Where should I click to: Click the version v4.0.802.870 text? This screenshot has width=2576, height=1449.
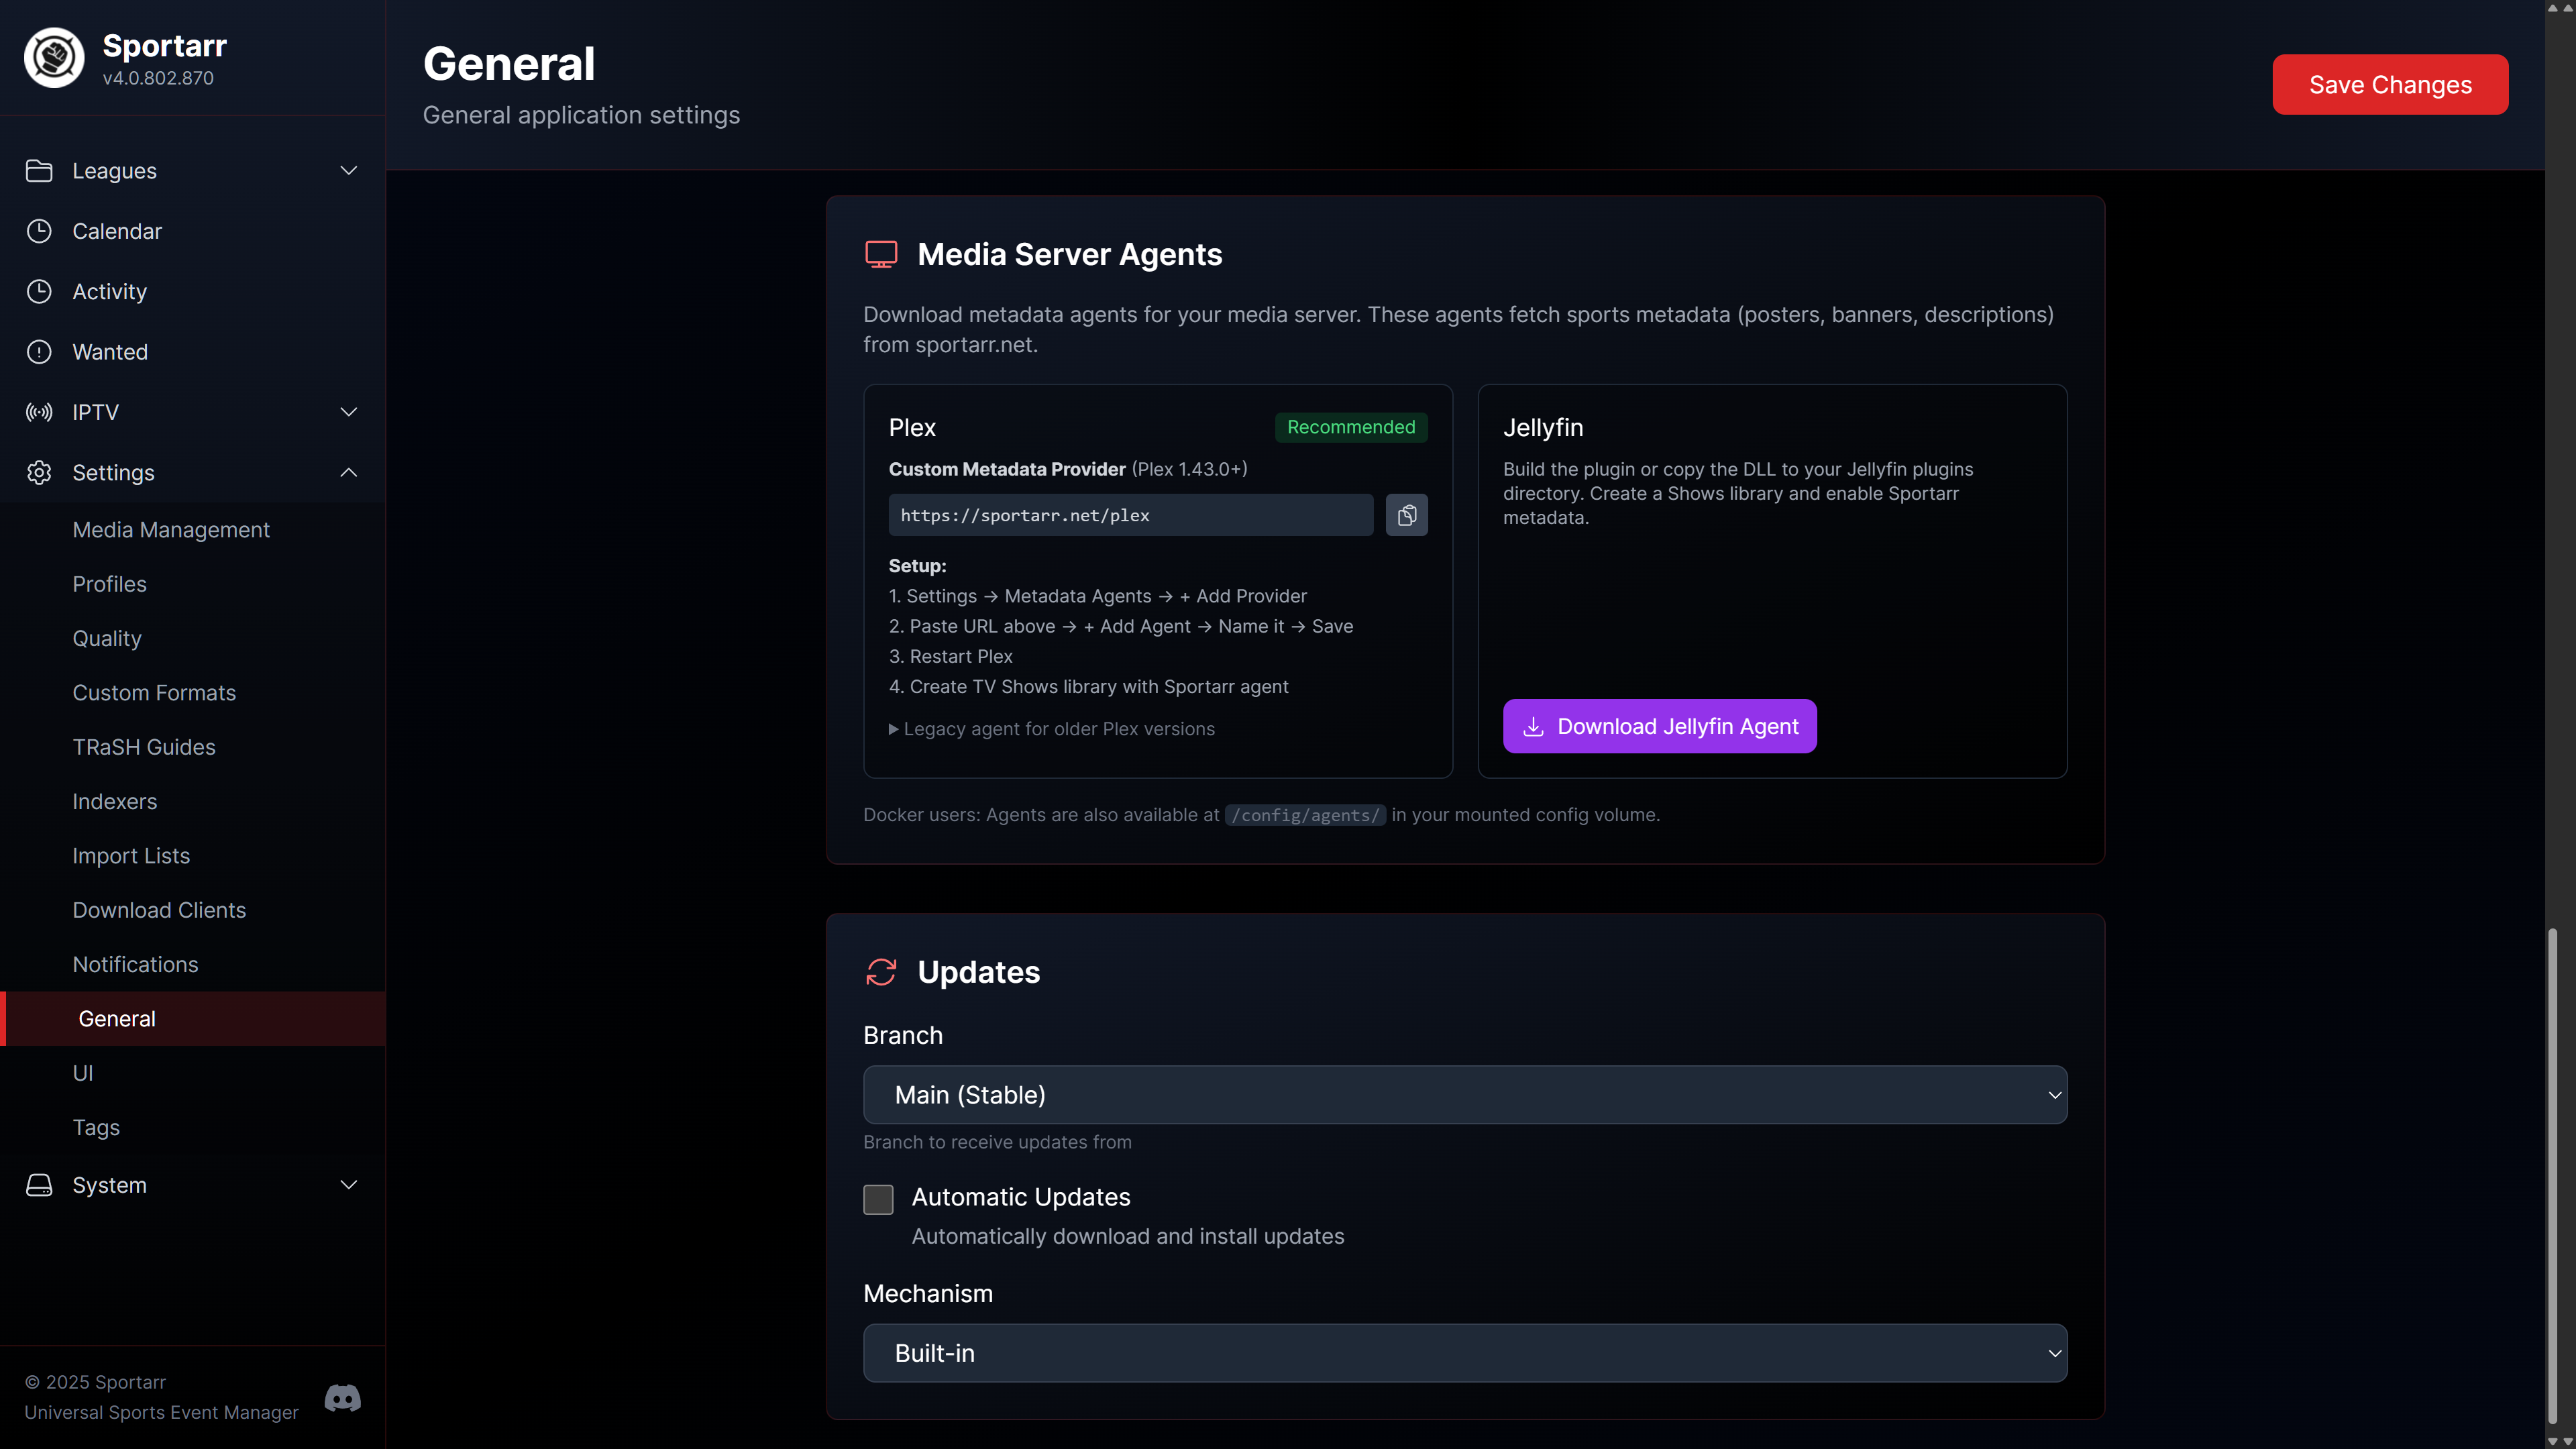click(x=158, y=78)
